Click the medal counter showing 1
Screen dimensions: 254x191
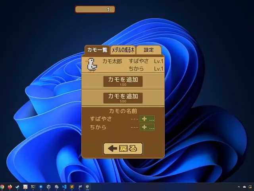[95, 10]
